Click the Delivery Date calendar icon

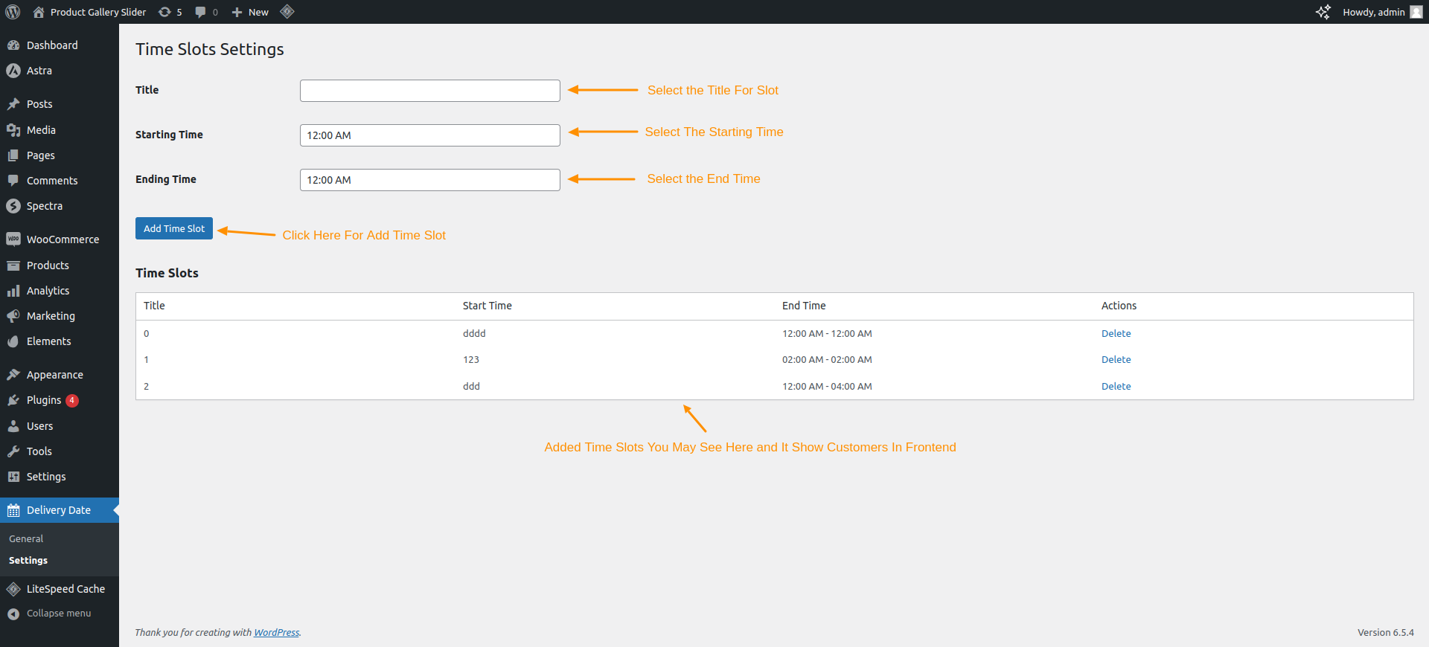point(13,510)
